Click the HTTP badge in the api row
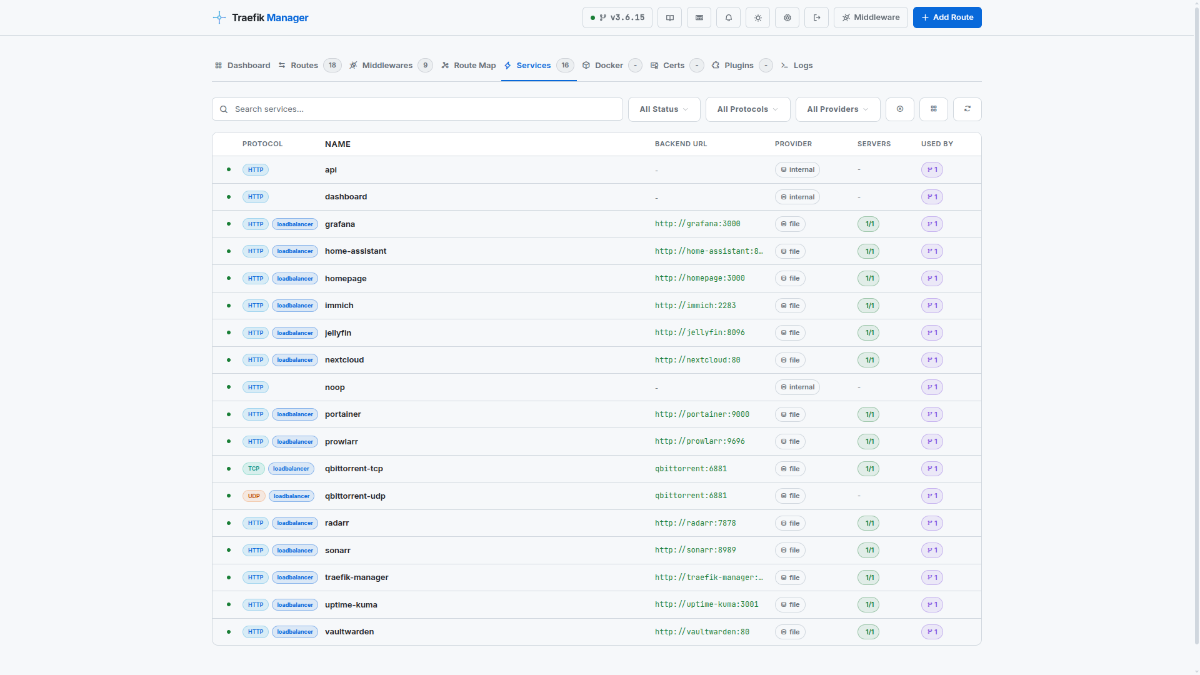1200x675 pixels. pyautogui.click(x=256, y=170)
